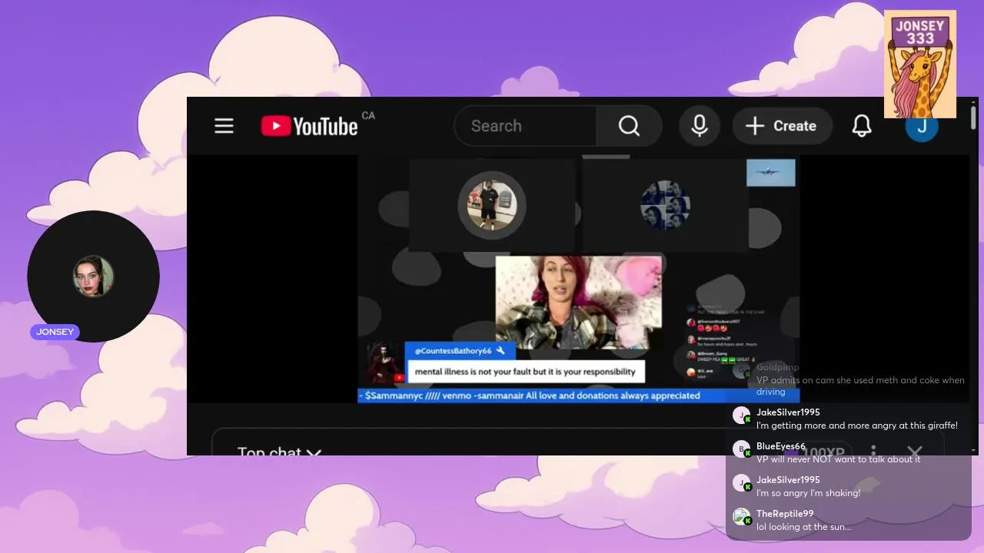Select the 'I'm so angry I'm shaking!' message
The image size is (984, 553).
coord(808,493)
